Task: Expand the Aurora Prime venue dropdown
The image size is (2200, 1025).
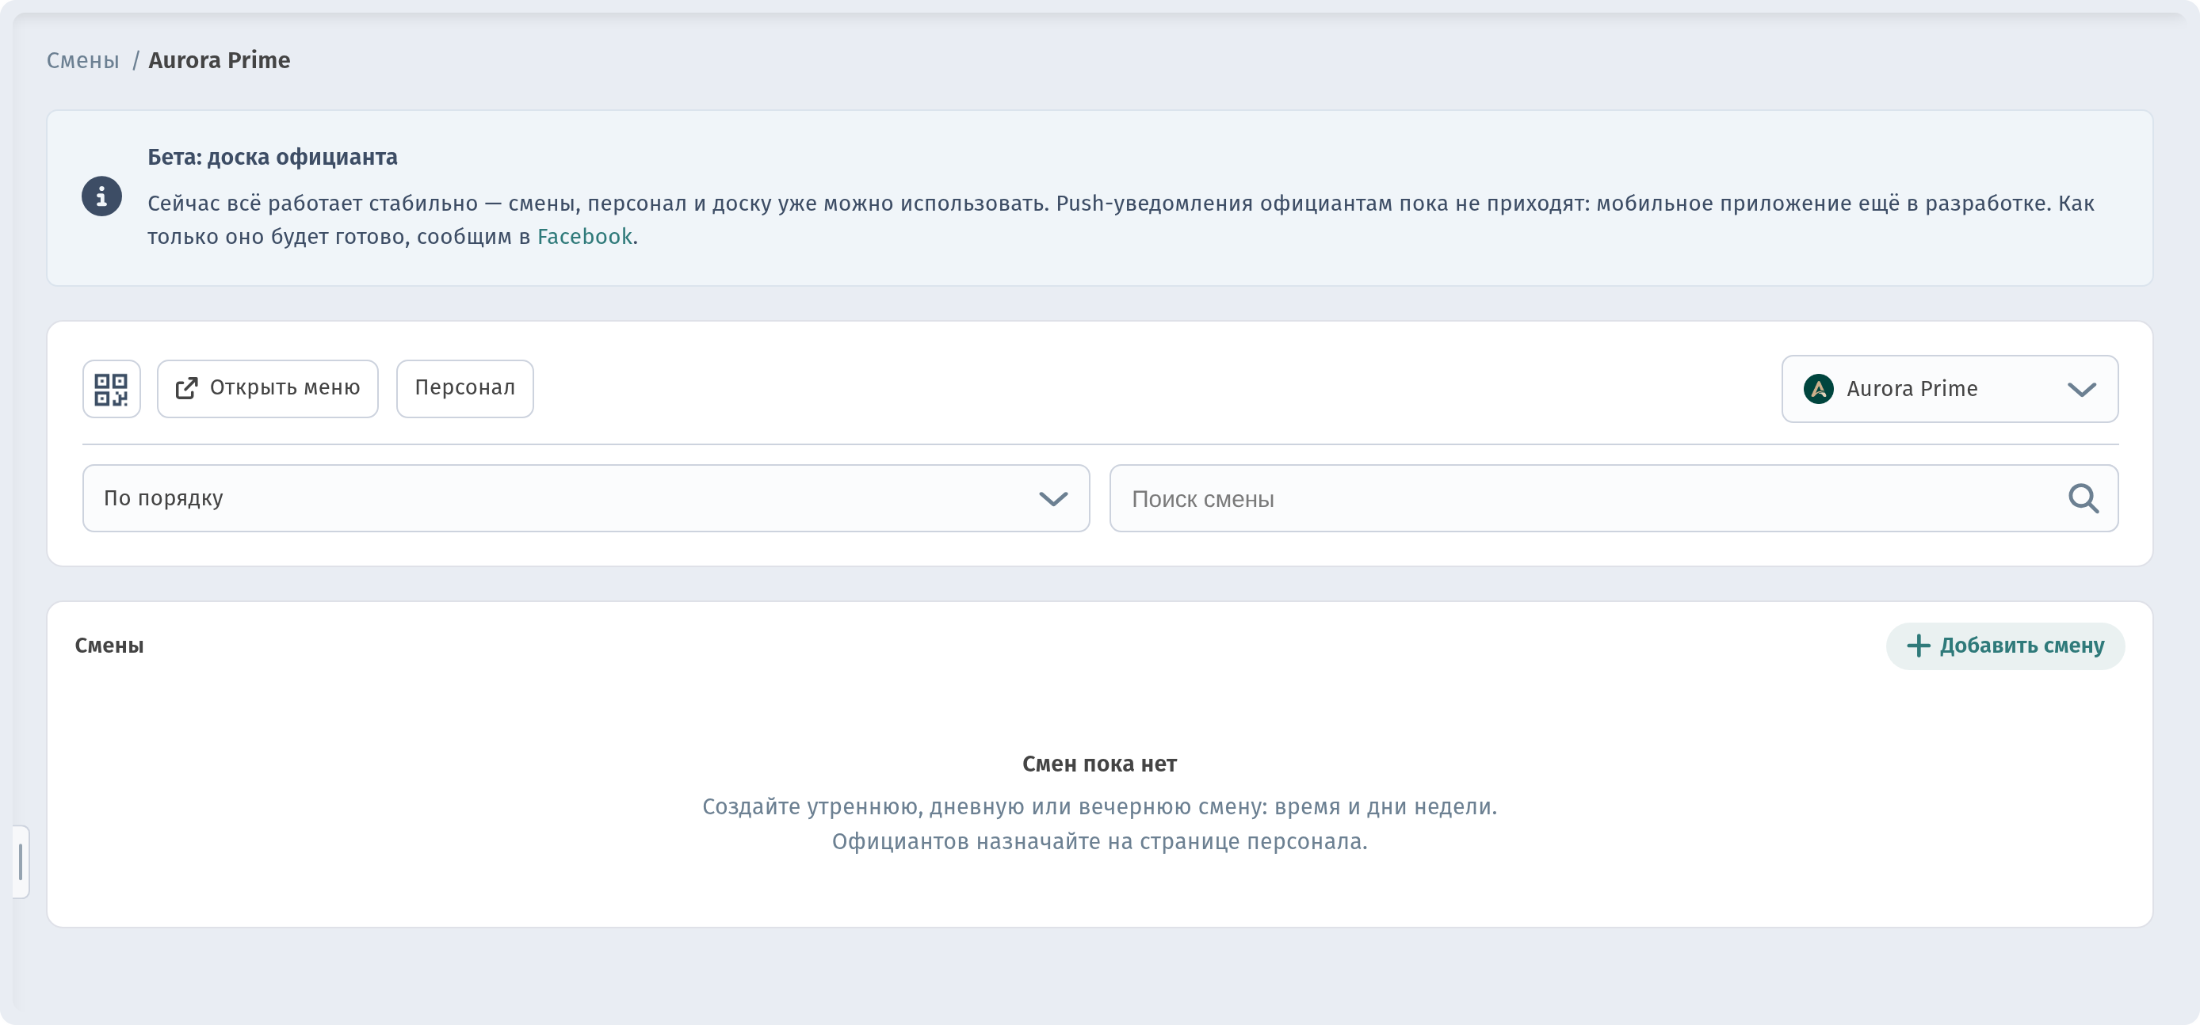Action: tap(1949, 389)
